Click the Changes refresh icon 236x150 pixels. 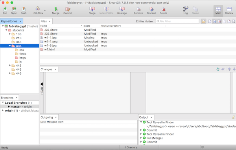click(218, 69)
